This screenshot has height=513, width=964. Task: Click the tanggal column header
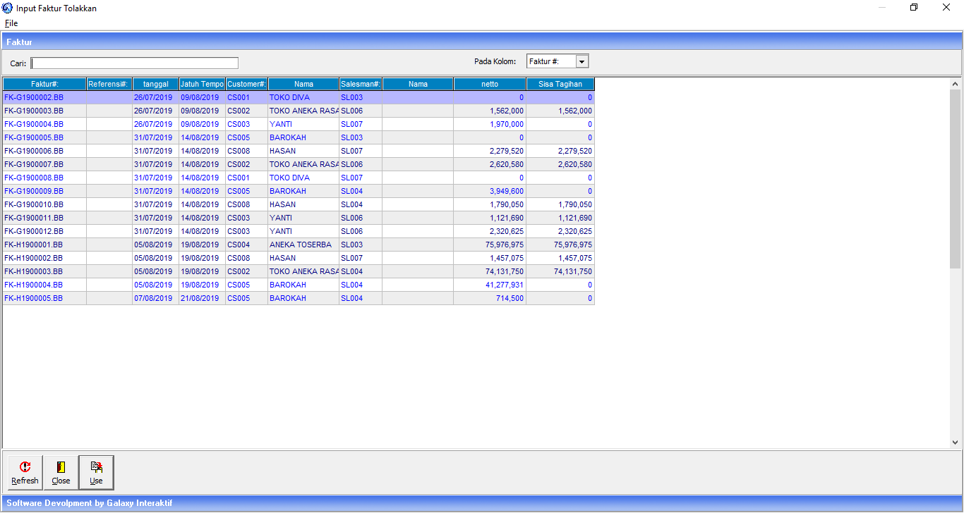(155, 85)
